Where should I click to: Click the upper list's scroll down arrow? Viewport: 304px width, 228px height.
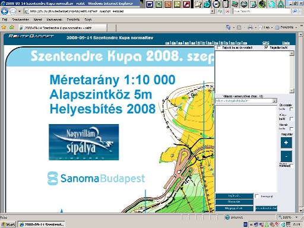click(292, 91)
